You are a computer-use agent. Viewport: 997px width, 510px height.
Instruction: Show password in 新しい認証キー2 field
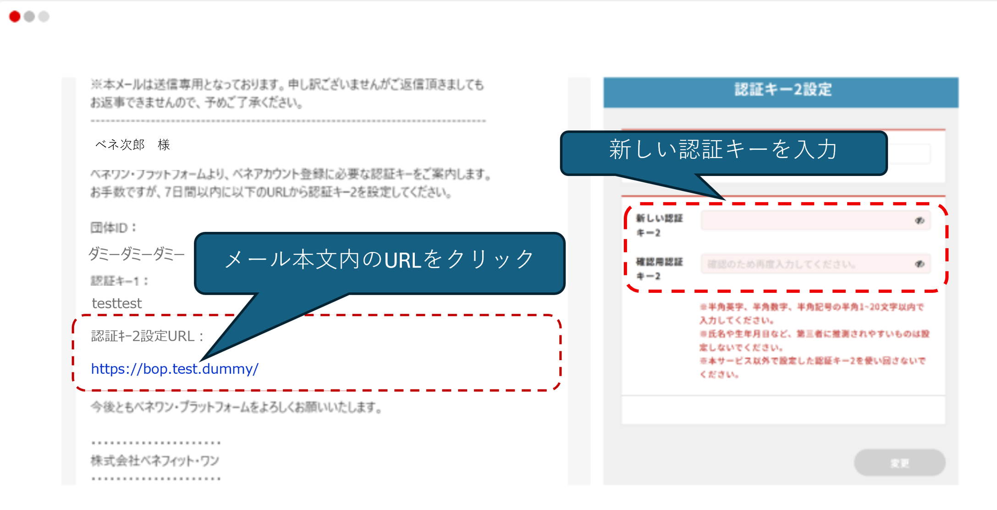[919, 221]
